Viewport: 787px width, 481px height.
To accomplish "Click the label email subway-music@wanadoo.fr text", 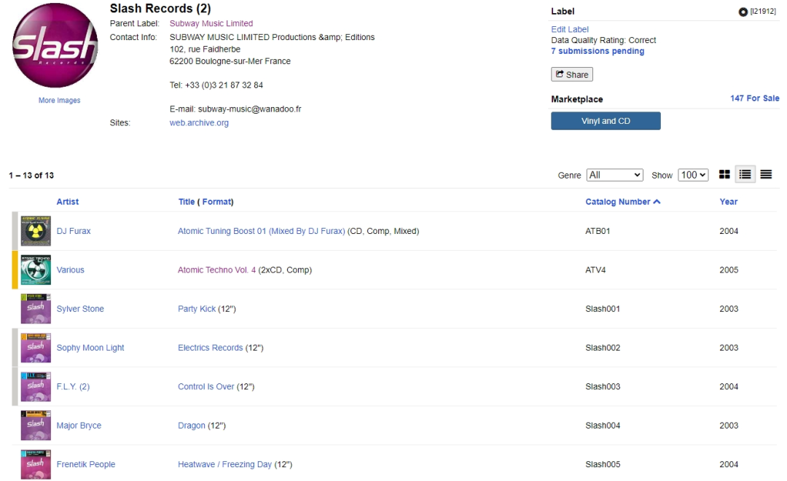I will [249, 109].
